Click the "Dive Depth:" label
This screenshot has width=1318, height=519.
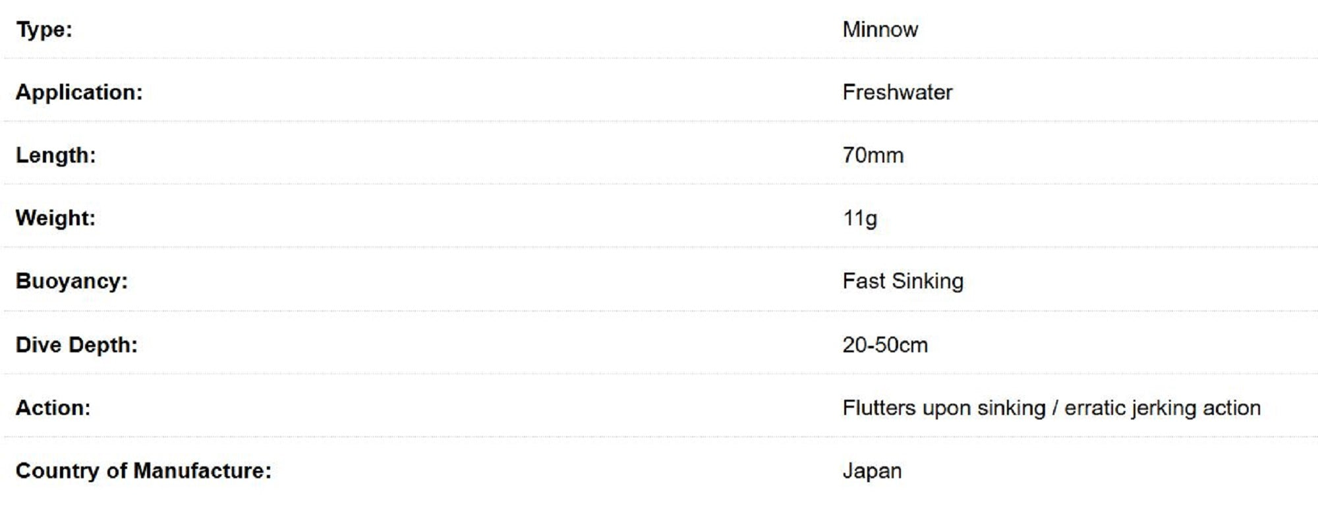(x=76, y=345)
